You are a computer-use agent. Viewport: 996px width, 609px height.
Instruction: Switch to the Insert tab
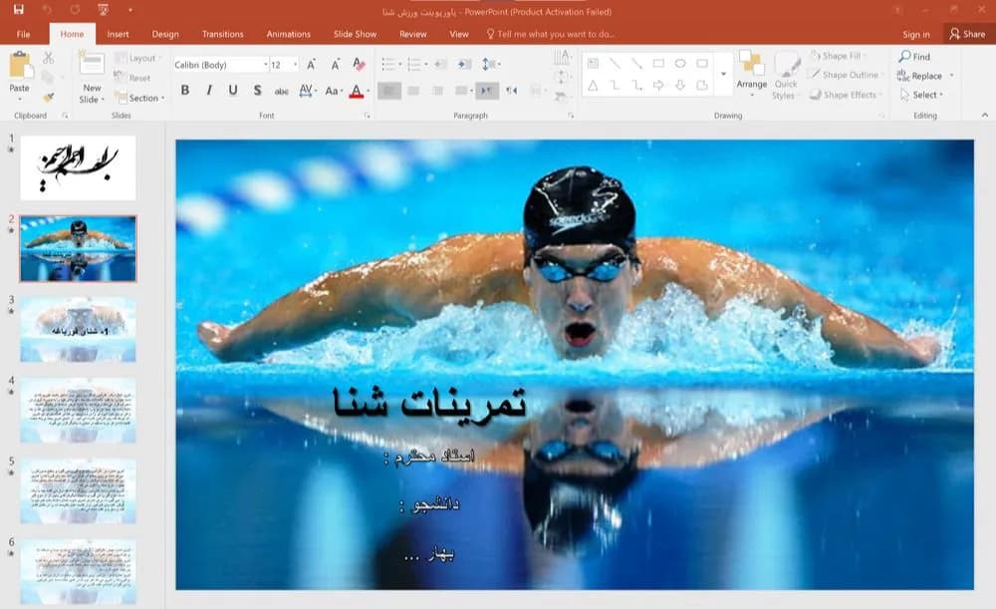118,34
